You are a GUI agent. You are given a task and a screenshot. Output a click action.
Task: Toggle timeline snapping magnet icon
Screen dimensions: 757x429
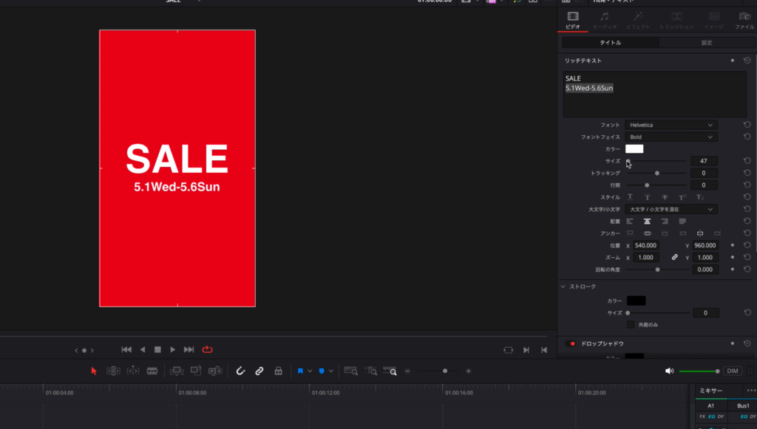coord(240,371)
